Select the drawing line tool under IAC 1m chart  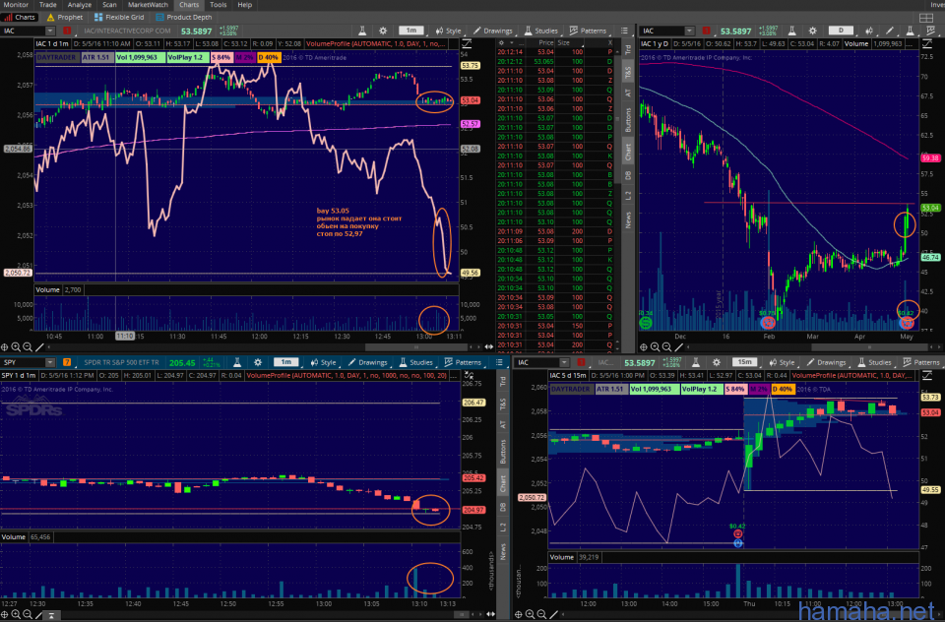[x=39, y=347]
